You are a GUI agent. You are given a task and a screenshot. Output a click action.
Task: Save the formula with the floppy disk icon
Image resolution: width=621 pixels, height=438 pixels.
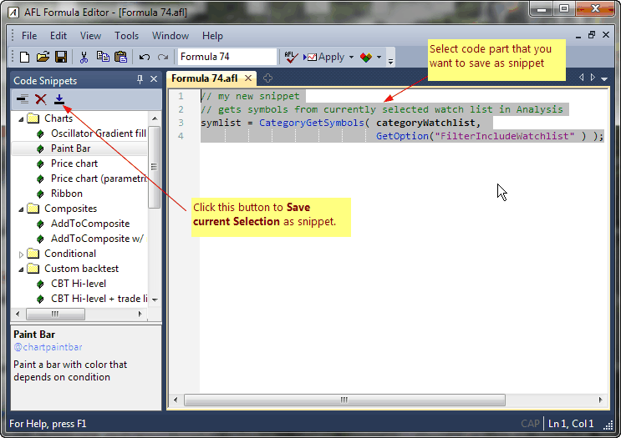60,57
